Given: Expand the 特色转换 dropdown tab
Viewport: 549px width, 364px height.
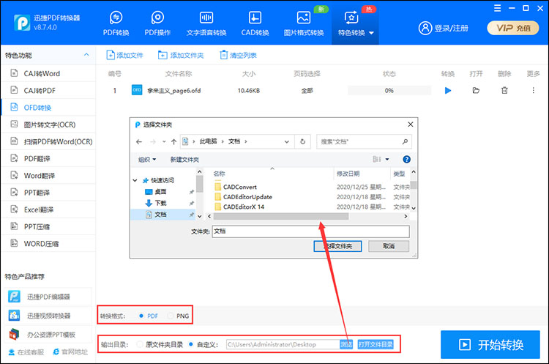Looking at the screenshot, I should tap(355, 23).
